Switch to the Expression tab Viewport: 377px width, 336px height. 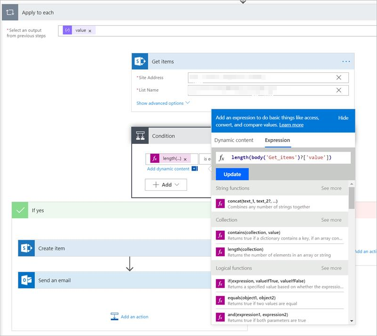coord(277,140)
